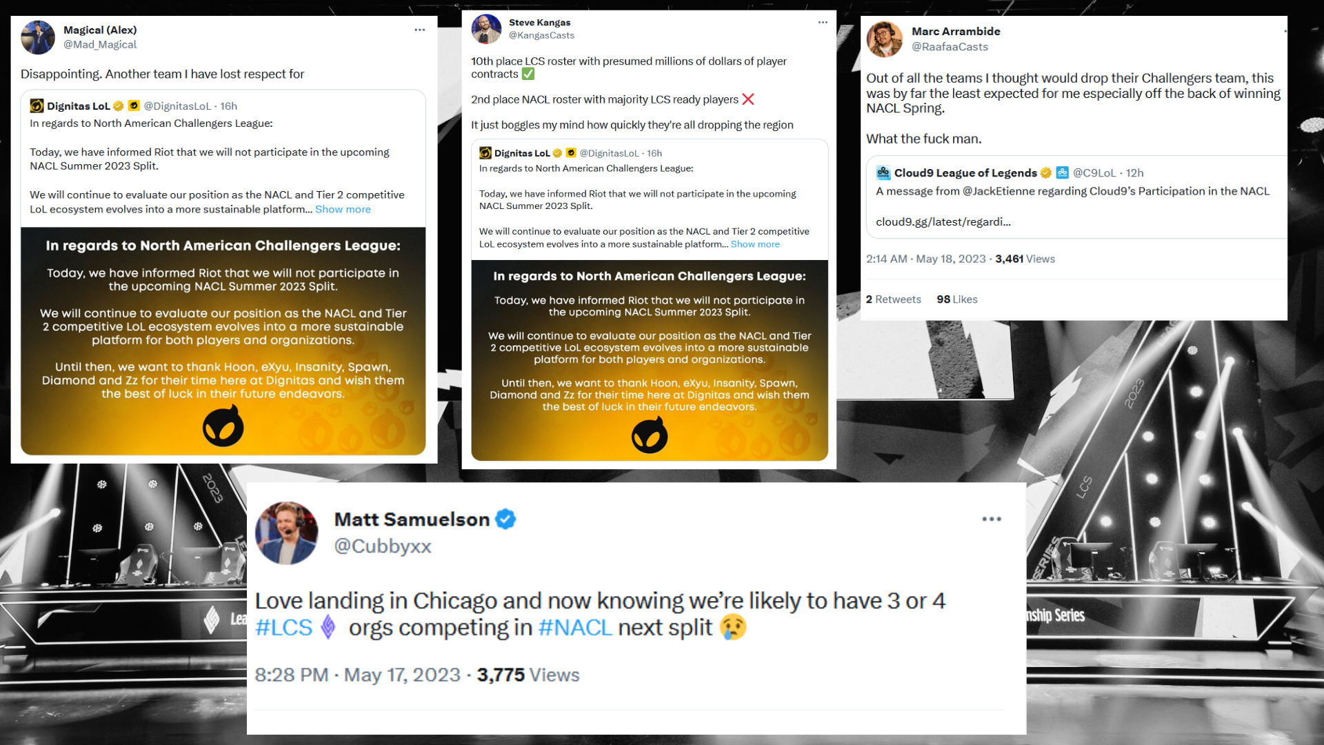Open the @Cubbyxx handle
This screenshot has width=1324, height=745.
point(383,546)
